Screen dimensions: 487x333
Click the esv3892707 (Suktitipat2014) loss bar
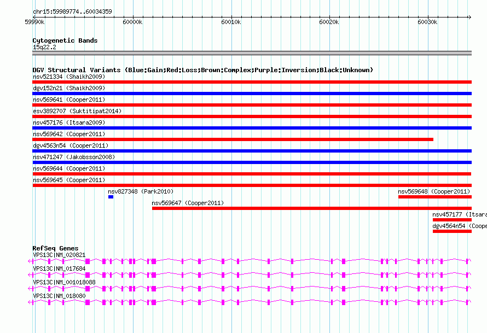252,116
